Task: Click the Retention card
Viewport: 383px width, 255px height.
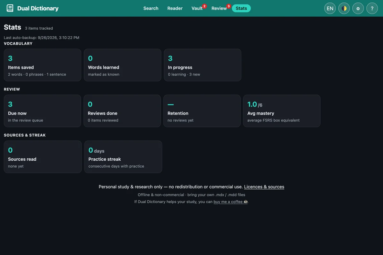Action: (x=202, y=111)
